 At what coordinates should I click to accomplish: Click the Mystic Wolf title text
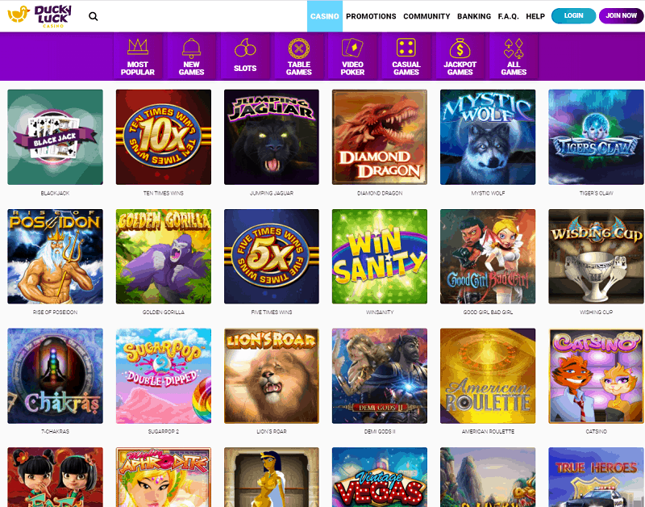[488, 193]
